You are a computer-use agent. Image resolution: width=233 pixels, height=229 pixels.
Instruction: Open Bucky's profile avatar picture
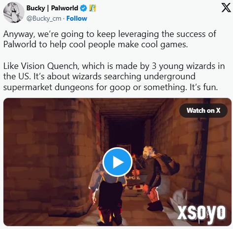pos(14,12)
